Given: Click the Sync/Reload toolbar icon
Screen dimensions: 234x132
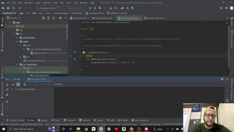Looking at the screenshot, I should click(x=14, y=8).
